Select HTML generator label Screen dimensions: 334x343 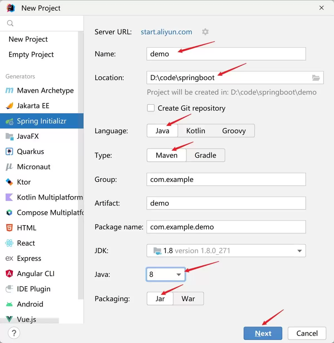[x=26, y=228]
